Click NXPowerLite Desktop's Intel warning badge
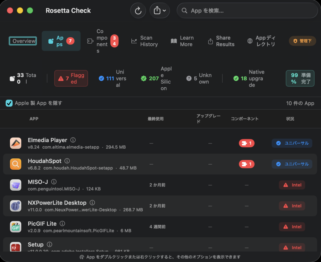Image resolution: width=321 pixels, height=262 pixels. point(292,206)
